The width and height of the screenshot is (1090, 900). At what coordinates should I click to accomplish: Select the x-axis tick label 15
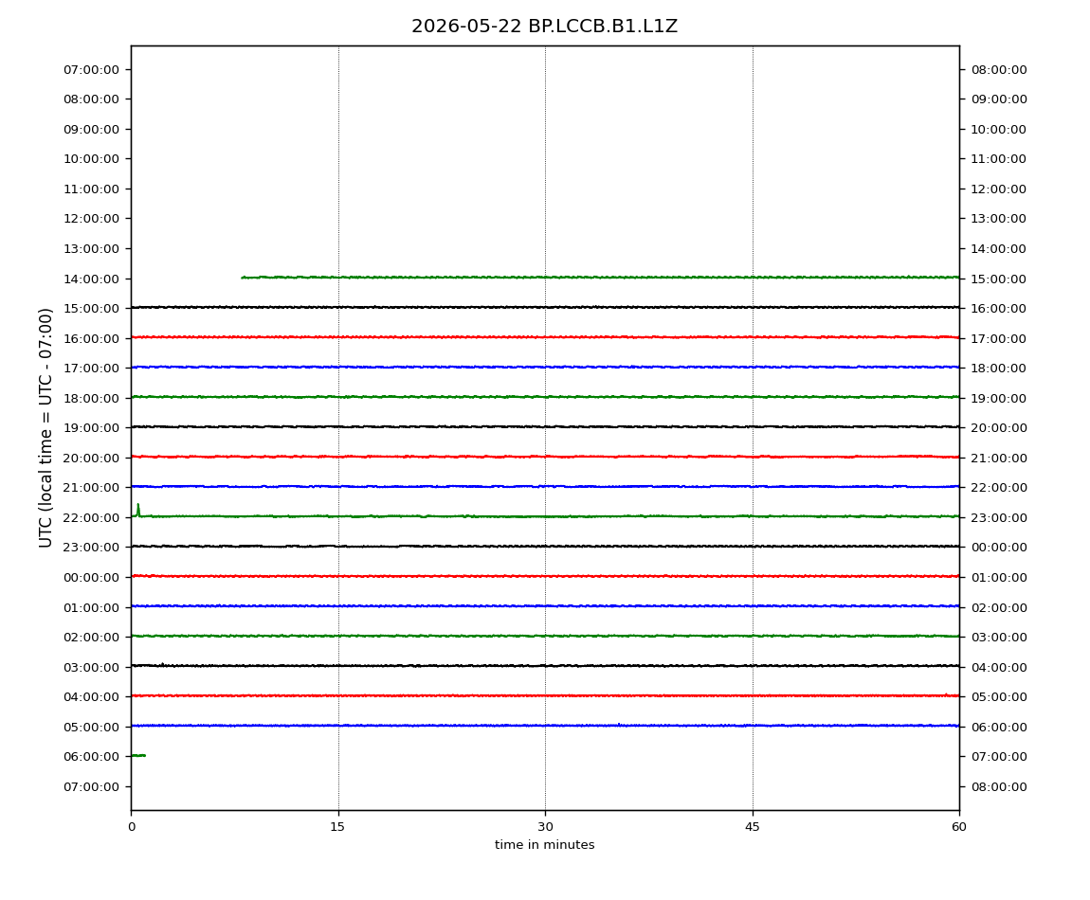click(x=337, y=827)
